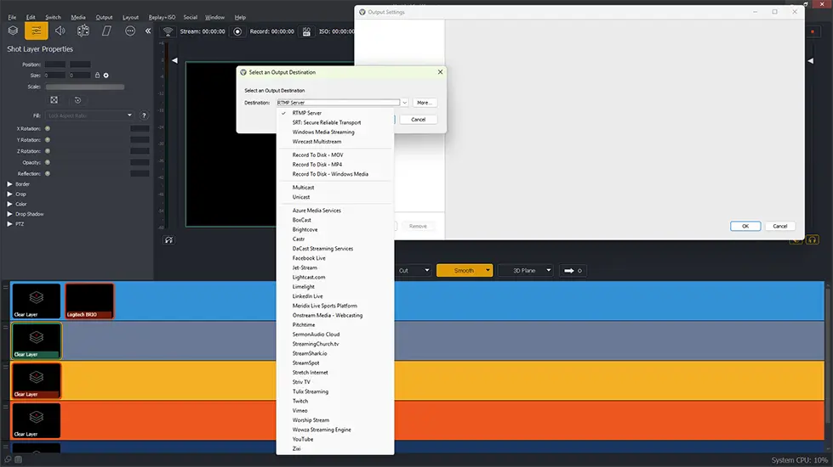Viewport: 833px width, 467px height.
Task: Open the Social menu
Action: [191, 18]
